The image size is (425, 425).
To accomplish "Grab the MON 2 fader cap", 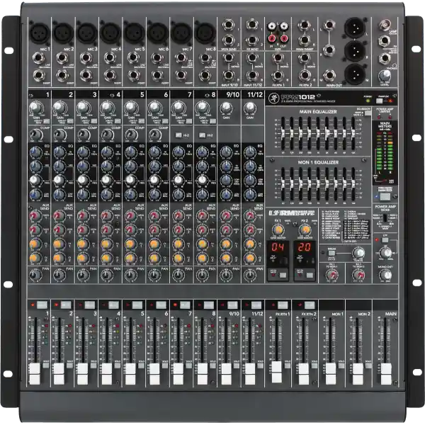I will tap(358, 373).
